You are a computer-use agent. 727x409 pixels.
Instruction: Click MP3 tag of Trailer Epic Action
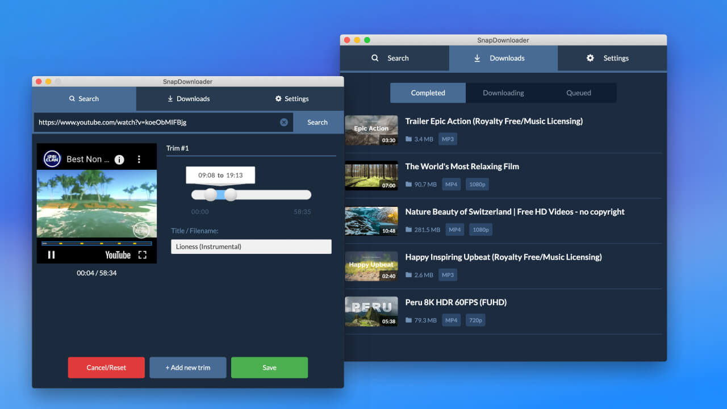coord(448,139)
